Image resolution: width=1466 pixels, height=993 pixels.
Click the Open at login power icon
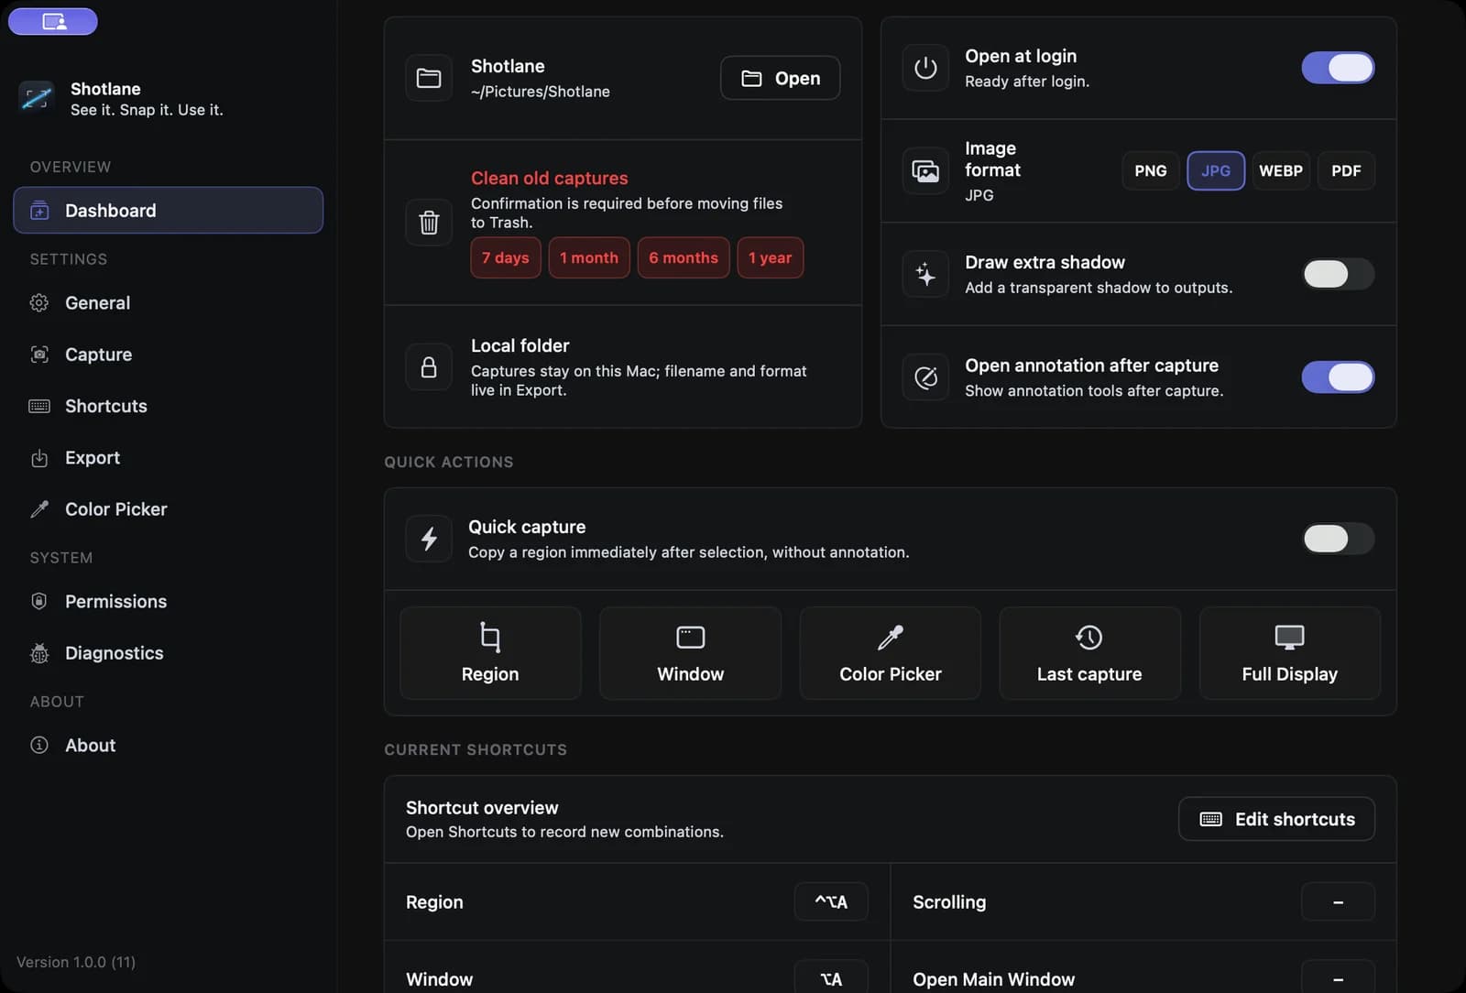[x=925, y=68]
